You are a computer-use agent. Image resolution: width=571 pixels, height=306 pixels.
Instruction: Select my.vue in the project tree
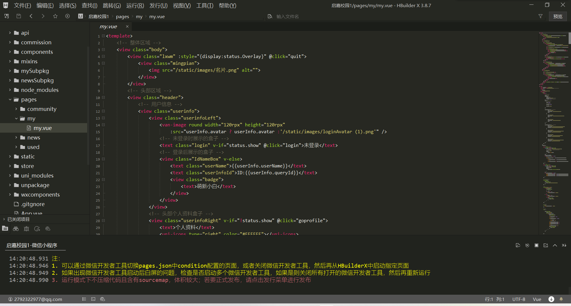click(43, 128)
